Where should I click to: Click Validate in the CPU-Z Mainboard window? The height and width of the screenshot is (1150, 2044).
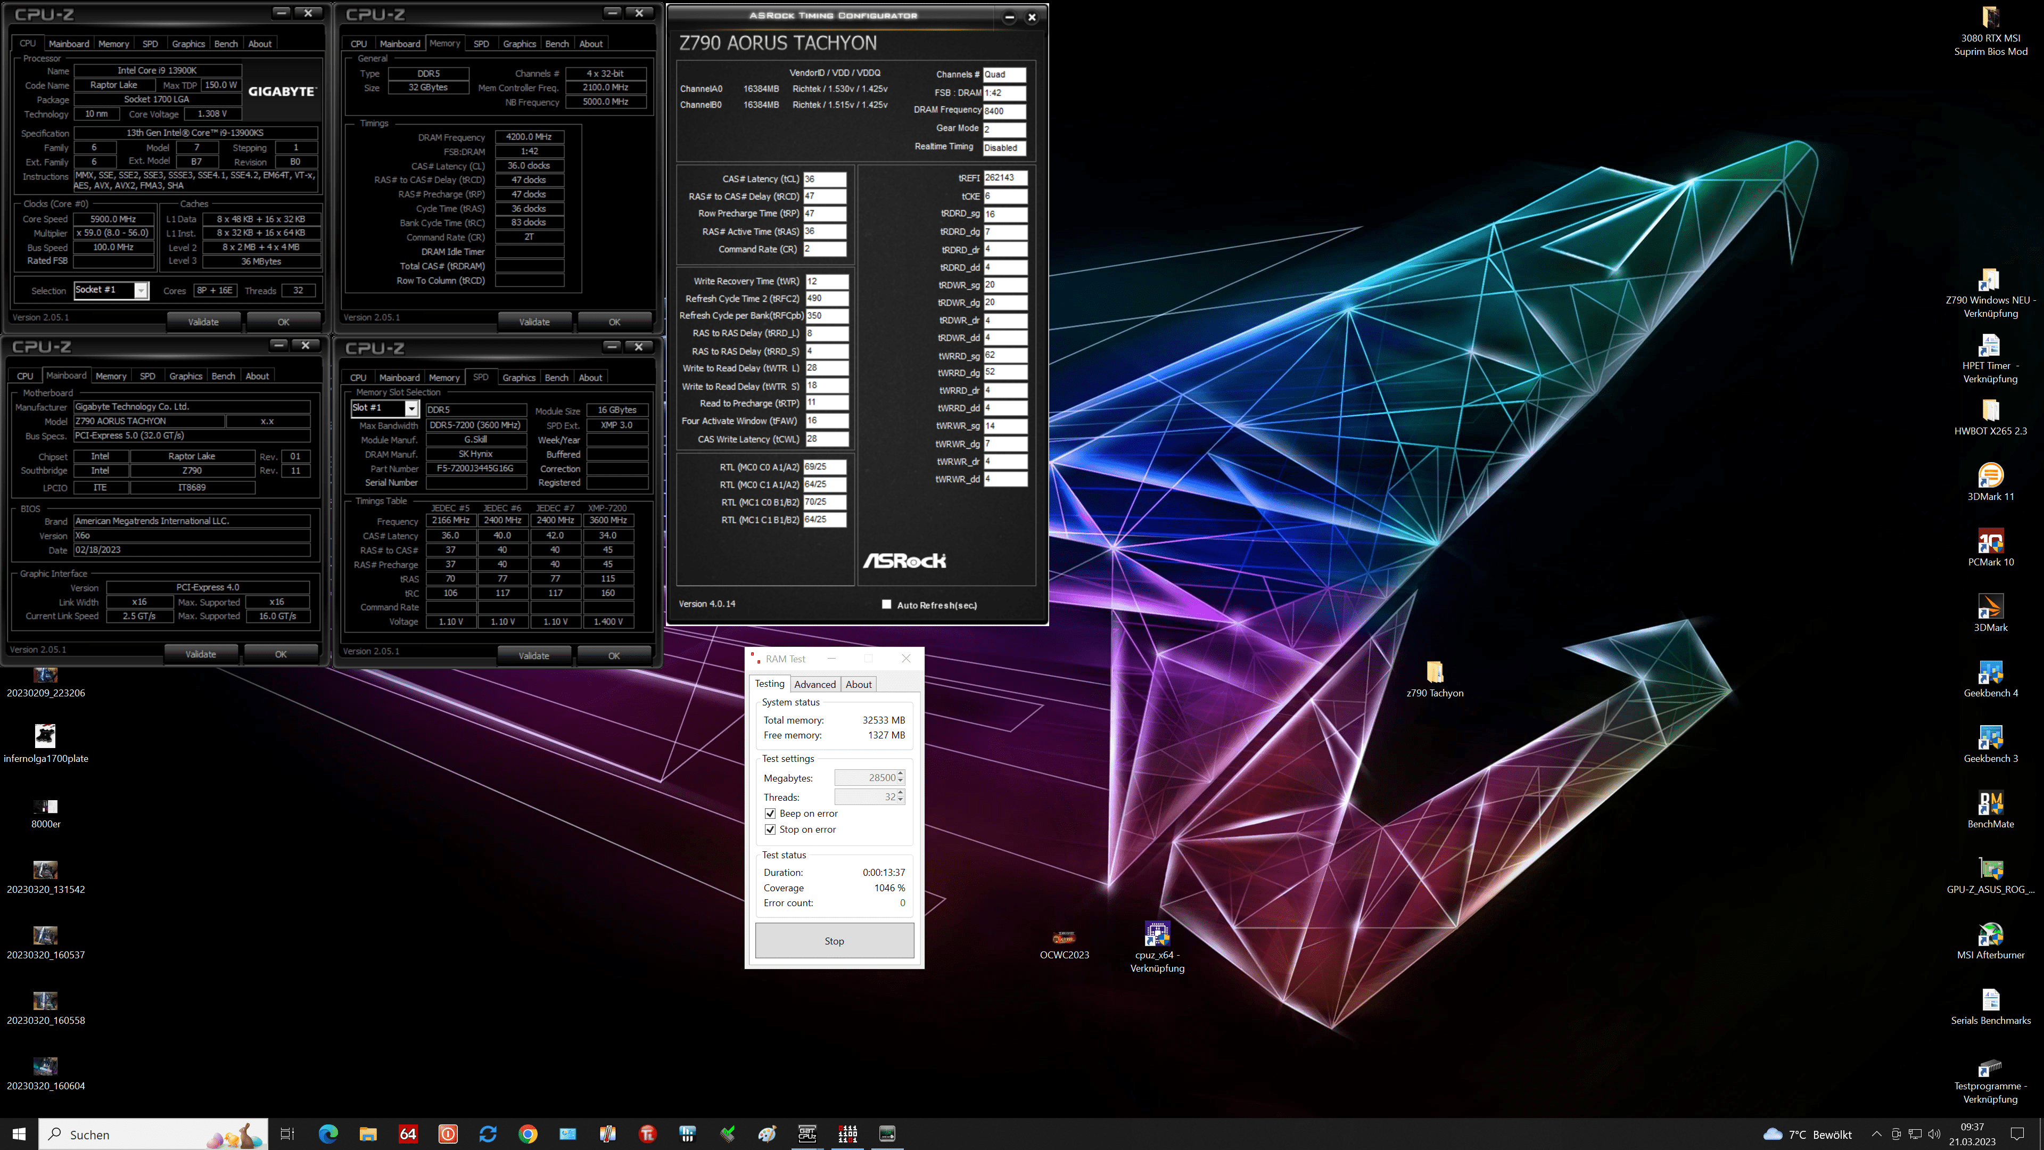(x=201, y=654)
